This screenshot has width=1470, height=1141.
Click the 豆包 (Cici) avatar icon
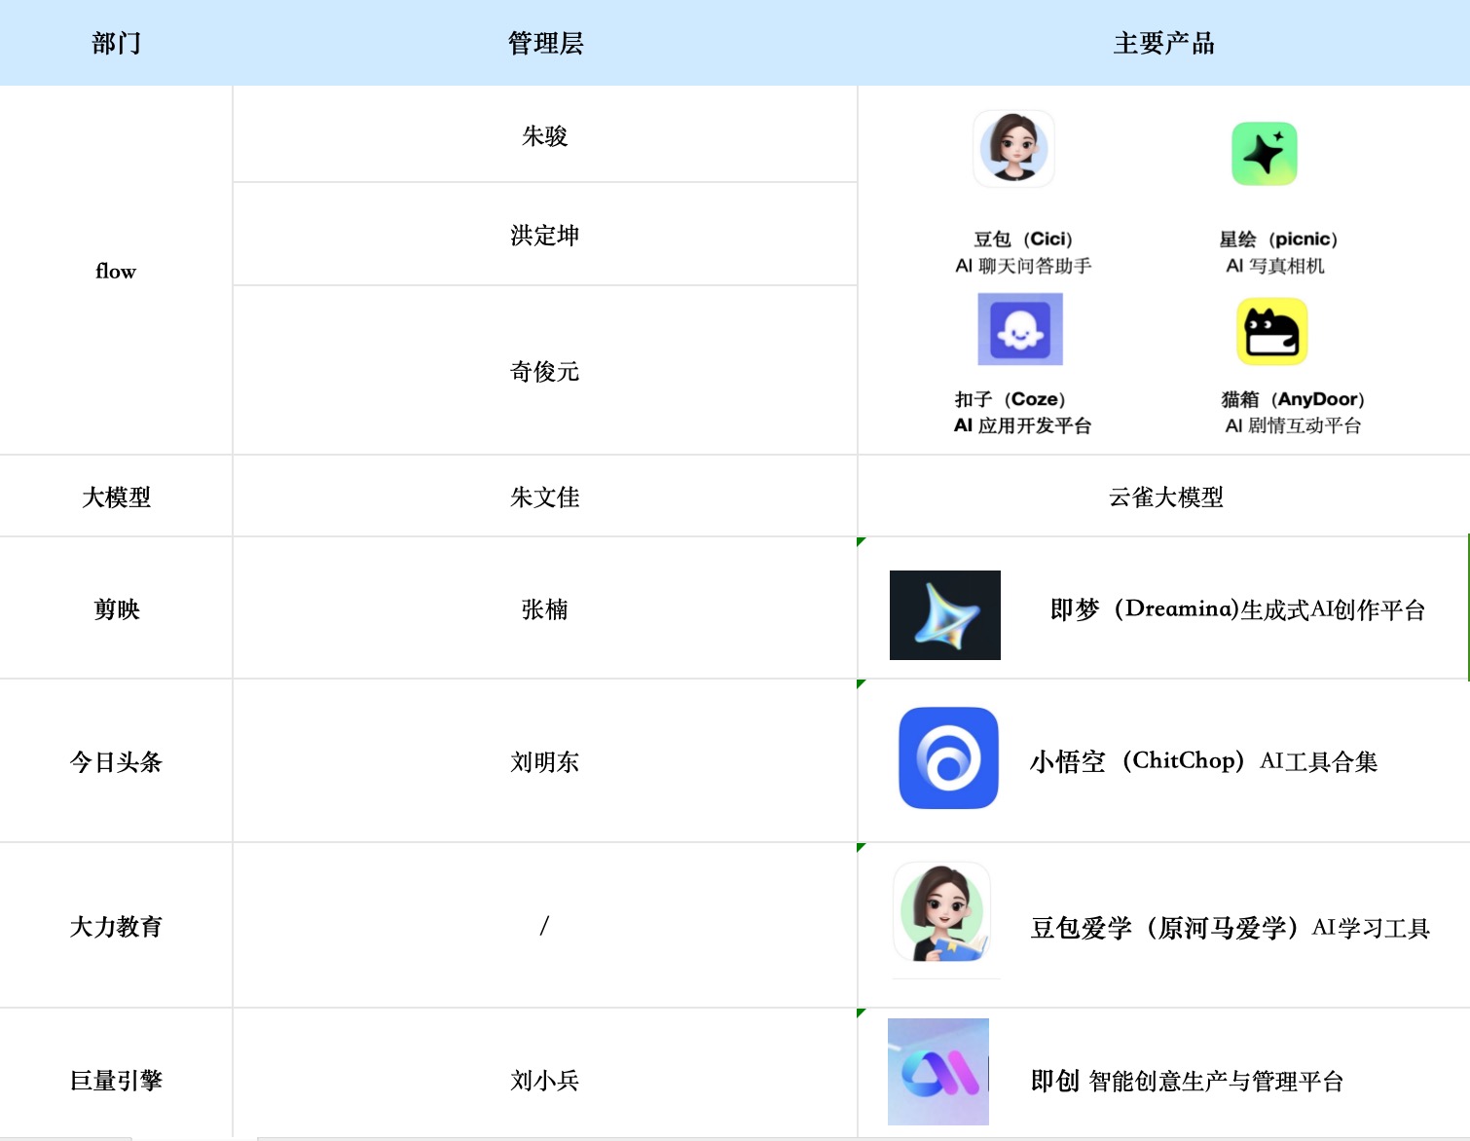coord(1013,148)
